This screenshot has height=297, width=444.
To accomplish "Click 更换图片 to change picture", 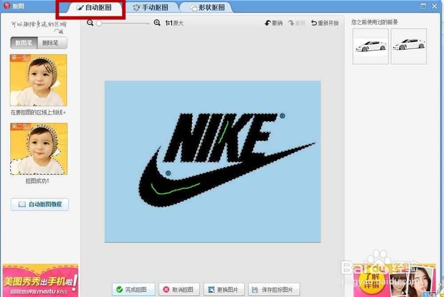I will click(224, 289).
